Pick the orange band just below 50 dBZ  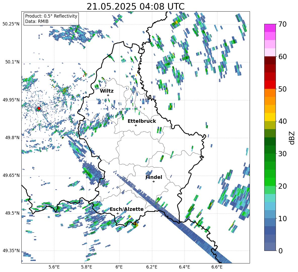coord(270,93)
